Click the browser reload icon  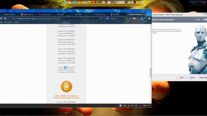1,19
